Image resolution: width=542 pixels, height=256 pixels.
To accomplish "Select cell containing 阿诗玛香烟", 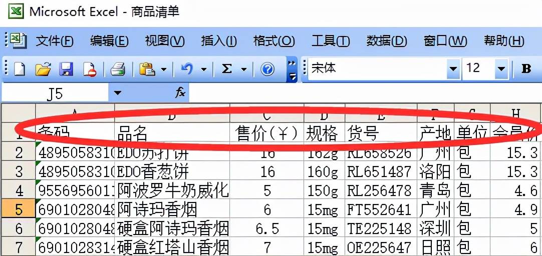I will 172,209.
